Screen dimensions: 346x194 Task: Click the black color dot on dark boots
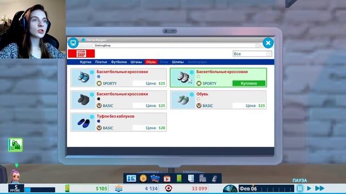(x=98, y=99)
